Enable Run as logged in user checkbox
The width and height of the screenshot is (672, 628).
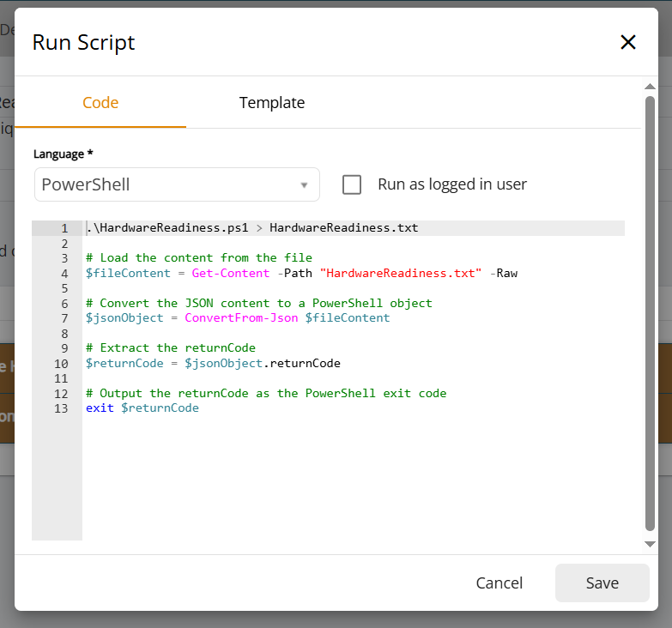coord(351,184)
